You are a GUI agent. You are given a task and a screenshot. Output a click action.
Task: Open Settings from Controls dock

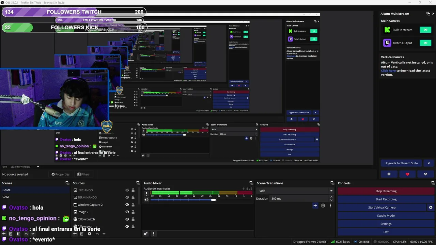coord(386,224)
